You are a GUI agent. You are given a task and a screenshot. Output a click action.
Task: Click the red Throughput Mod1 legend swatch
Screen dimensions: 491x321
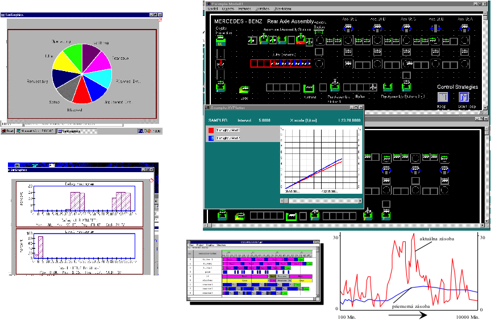click(211, 130)
